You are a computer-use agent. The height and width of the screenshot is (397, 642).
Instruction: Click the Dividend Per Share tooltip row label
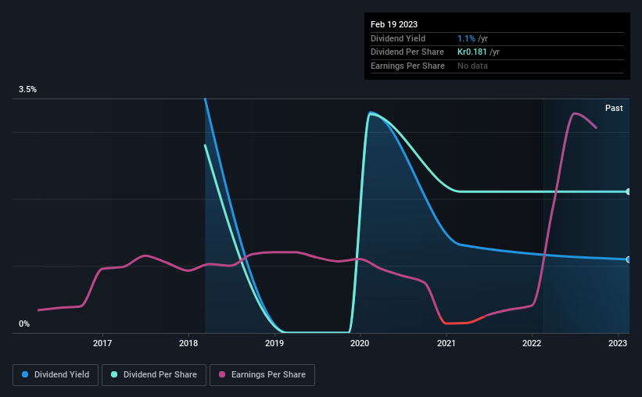[x=407, y=52]
